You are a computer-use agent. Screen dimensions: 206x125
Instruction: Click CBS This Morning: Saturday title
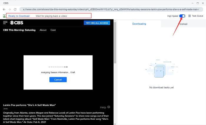coord(19,30)
